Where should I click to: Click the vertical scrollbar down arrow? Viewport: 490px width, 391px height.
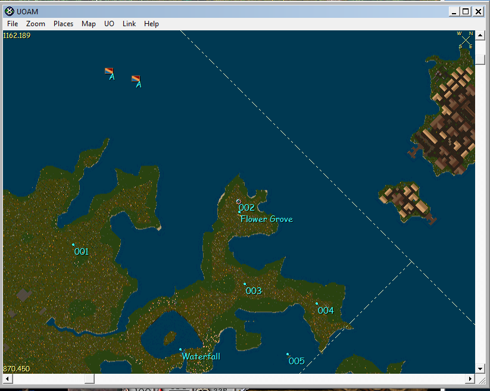[x=480, y=369]
